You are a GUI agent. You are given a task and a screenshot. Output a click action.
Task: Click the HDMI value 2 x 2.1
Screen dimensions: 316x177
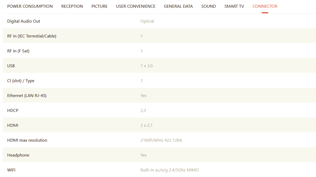(x=146, y=125)
